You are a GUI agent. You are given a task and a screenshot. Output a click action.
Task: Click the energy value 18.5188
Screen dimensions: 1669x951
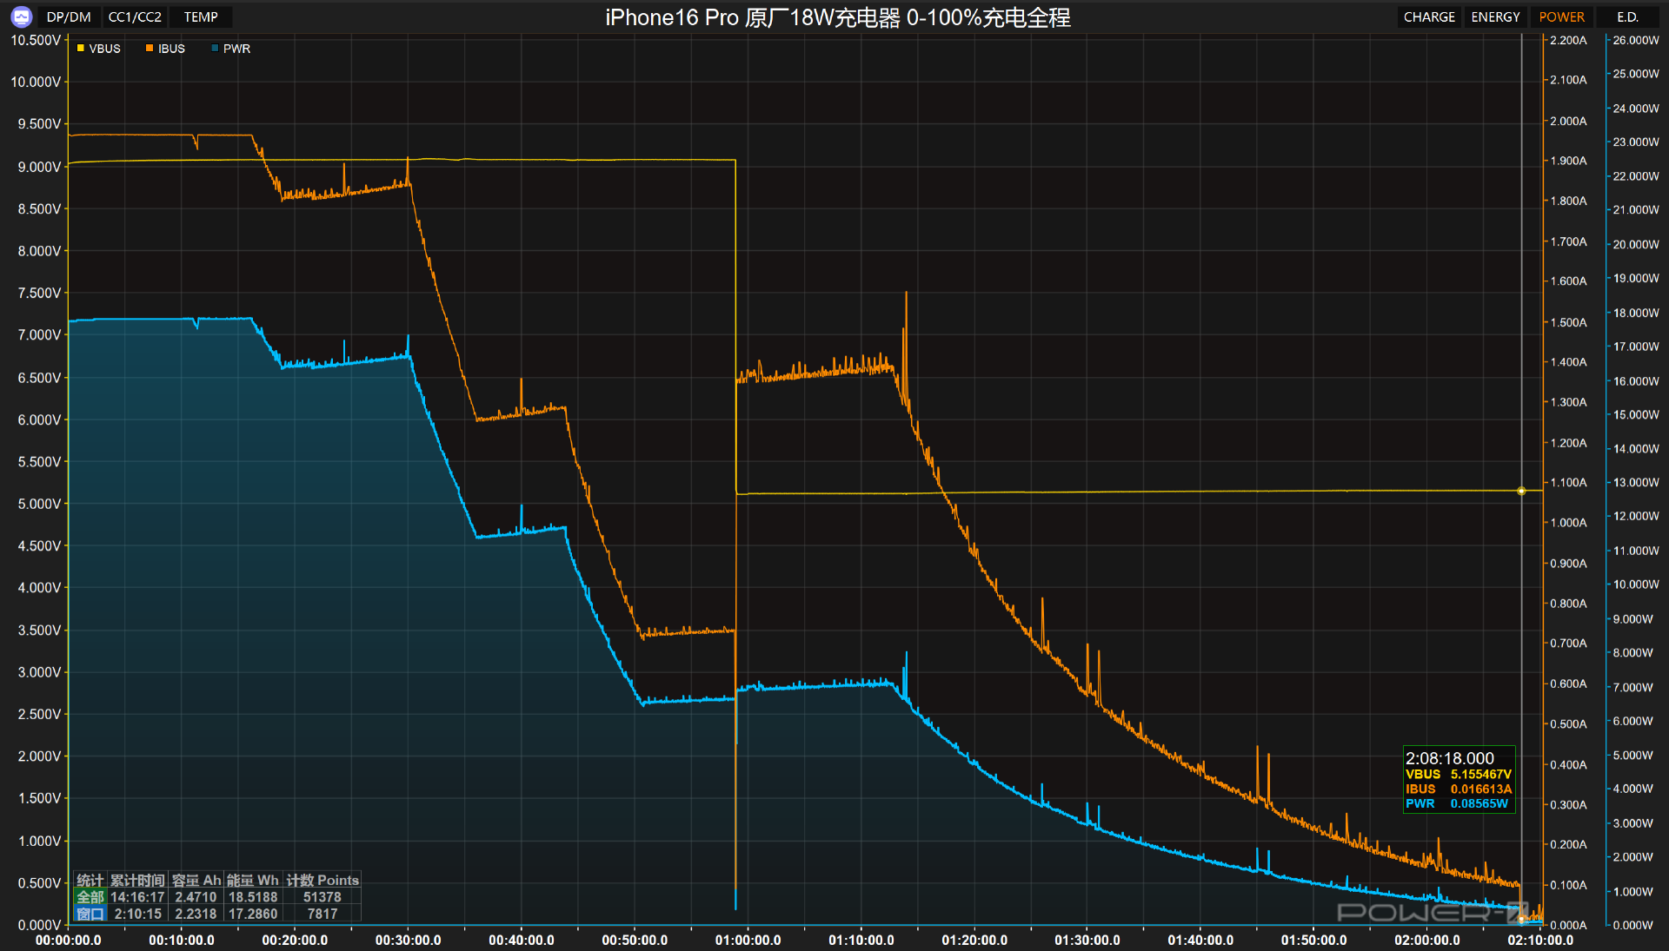point(253,897)
